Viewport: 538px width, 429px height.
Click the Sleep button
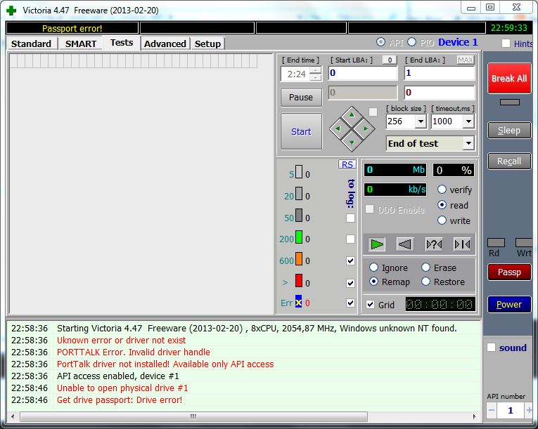pyautogui.click(x=509, y=131)
